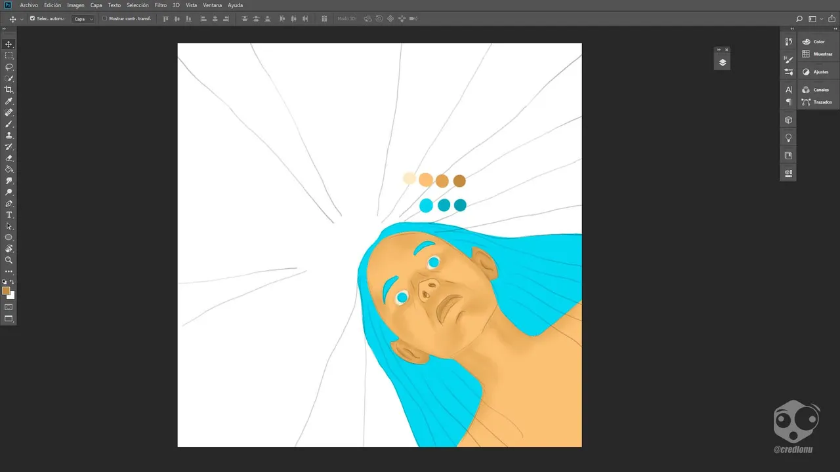Click the Photoshop Ps home logo
Viewport: 840px width, 472px height.
pyautogui.click(x=8, y=5)
